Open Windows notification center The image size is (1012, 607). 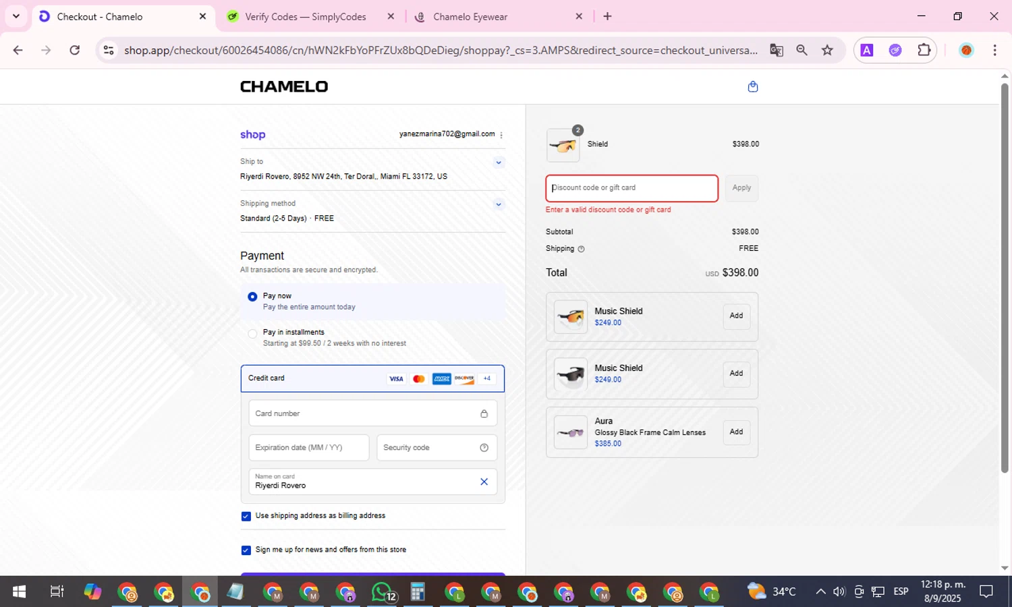[x=986, y=591]
